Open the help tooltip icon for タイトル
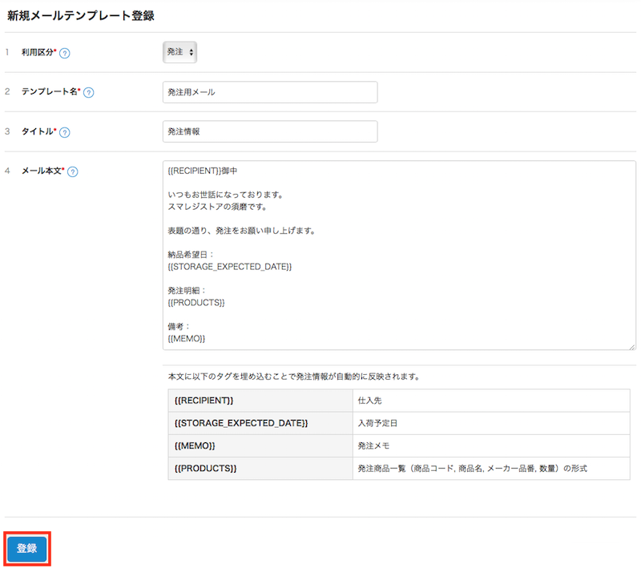Screen dimensions: 641x568 coord(65,132)
